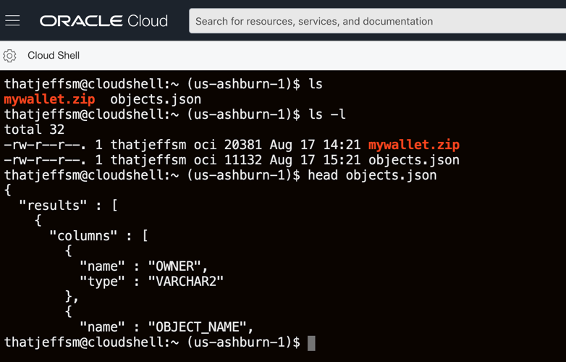This screenshot has height=362, width=566.
Task: Select the "VARCHAR2" type value
Action: (x=186, y=281)
